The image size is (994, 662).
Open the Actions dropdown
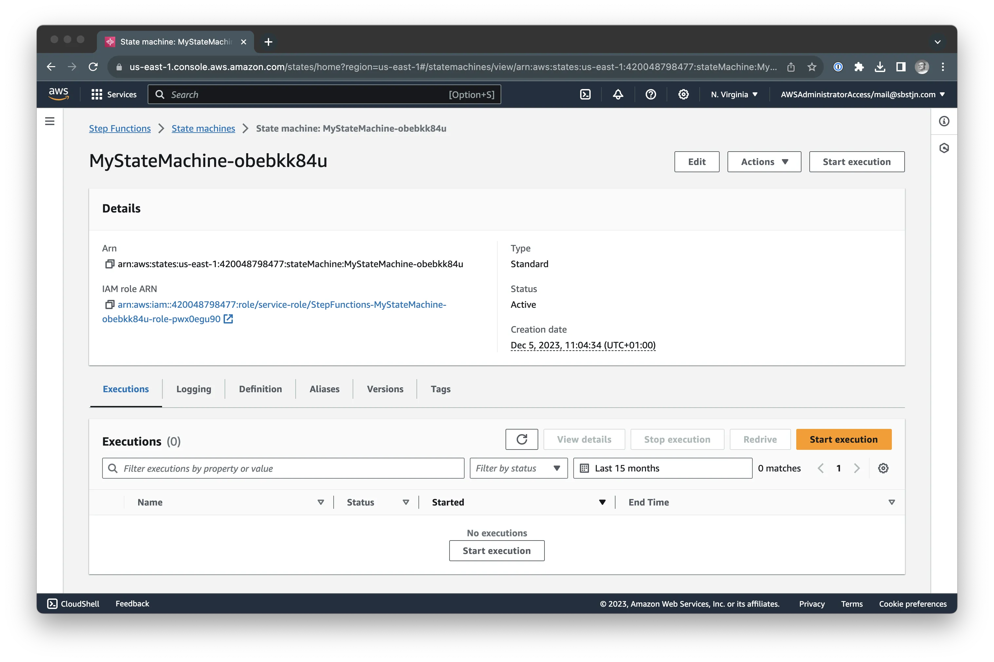pos(764,162)
